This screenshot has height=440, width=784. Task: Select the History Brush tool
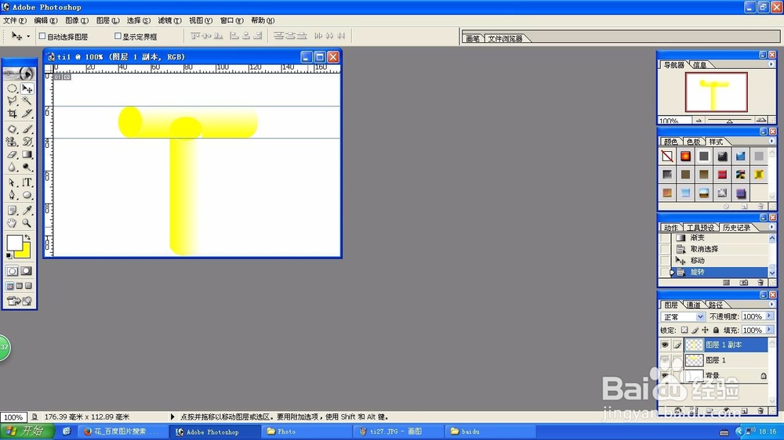click(x=27, y=142)
